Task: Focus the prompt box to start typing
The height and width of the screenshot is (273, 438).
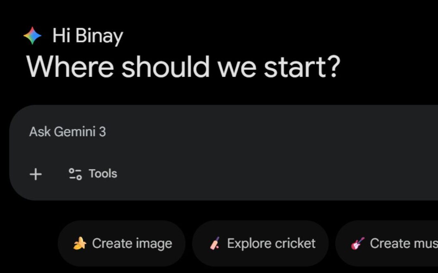Action: click(162, 131)
